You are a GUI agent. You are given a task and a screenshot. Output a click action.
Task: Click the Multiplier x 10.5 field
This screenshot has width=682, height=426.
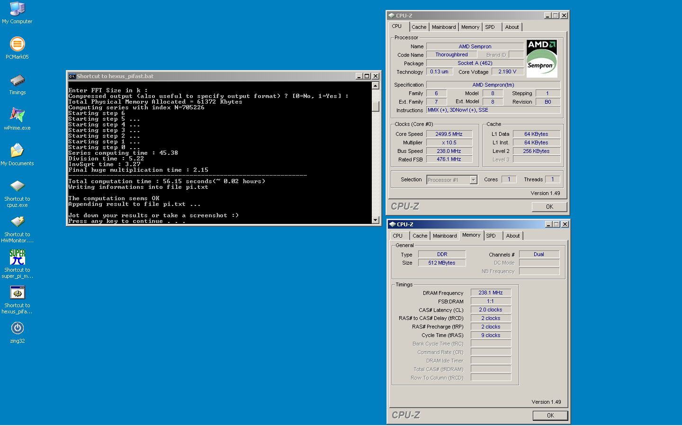(x=449, y=142)
